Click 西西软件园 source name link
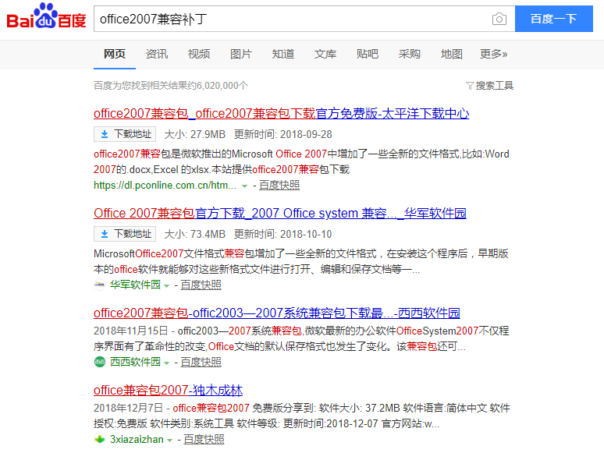Viewport: 604px width, 453px height. [135, 363]
